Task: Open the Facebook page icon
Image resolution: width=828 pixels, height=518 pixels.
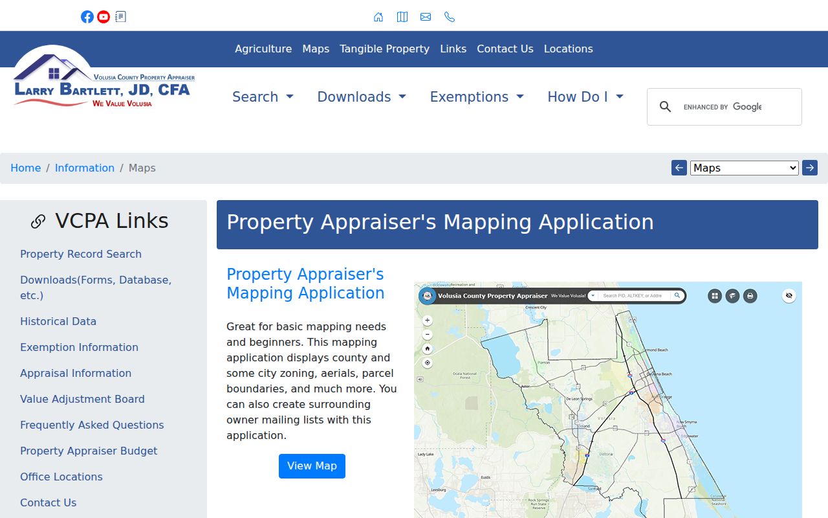Action: click(87, 17)
